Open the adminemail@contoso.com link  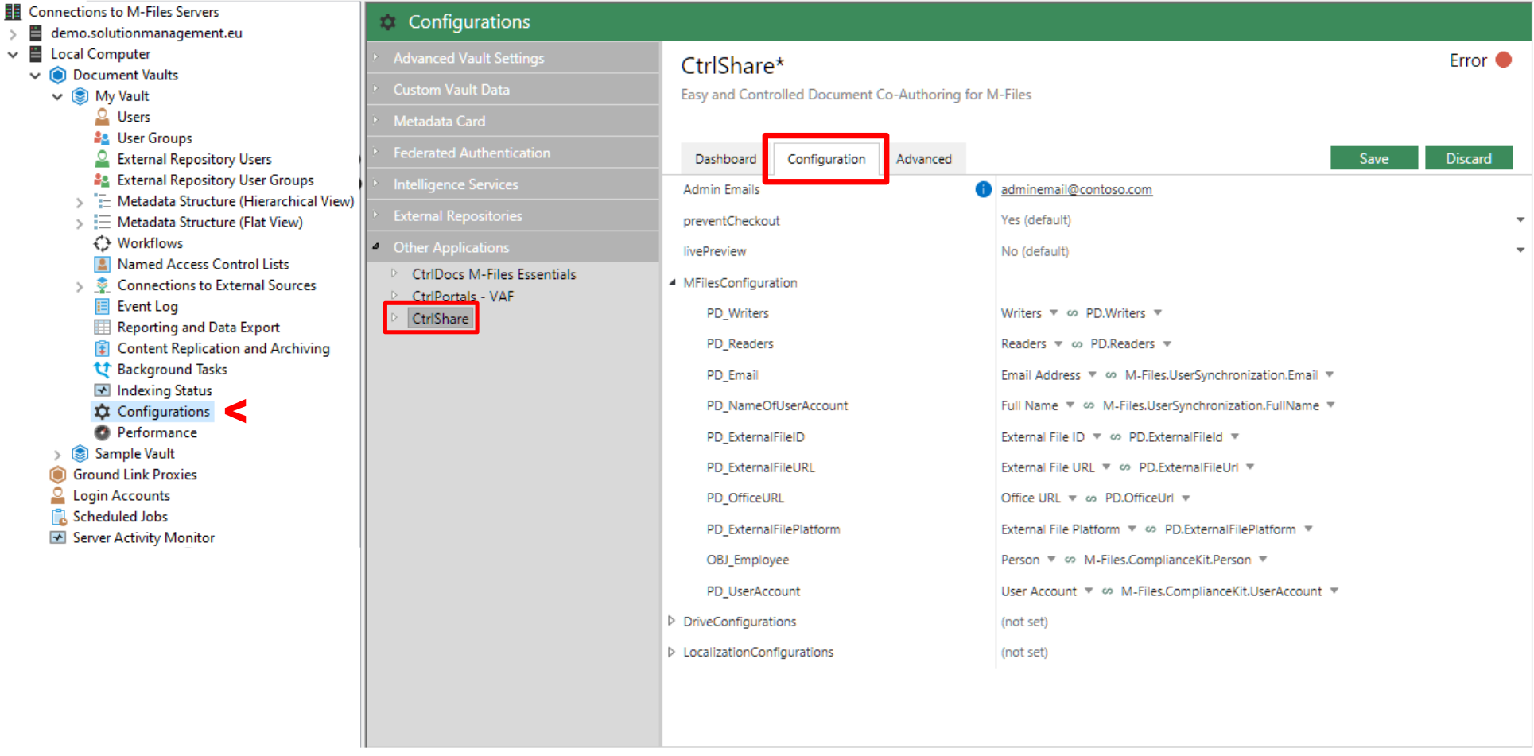pyautogui.click(x=1076, y=189)
